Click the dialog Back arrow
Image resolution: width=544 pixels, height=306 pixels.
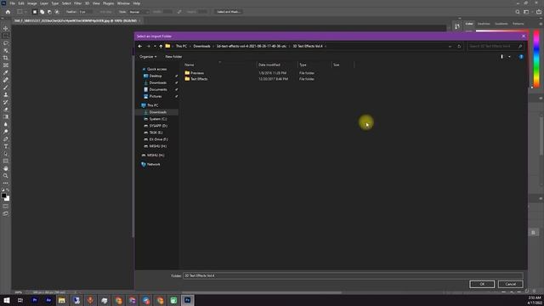point(140,46)
